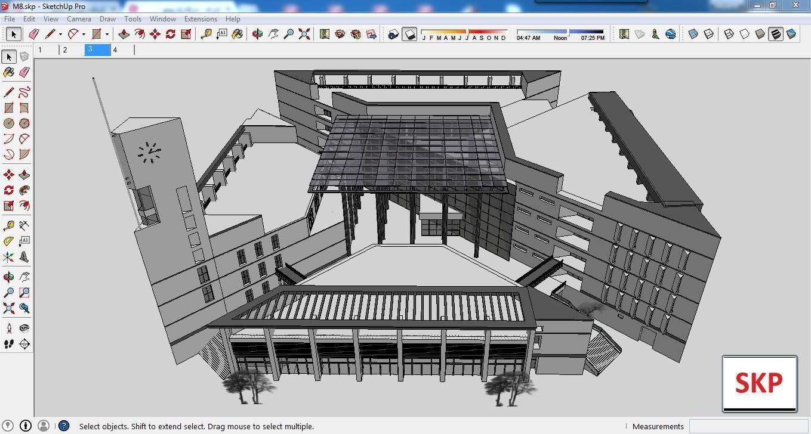Click the Send to LayOut icon

coord(371,34)
